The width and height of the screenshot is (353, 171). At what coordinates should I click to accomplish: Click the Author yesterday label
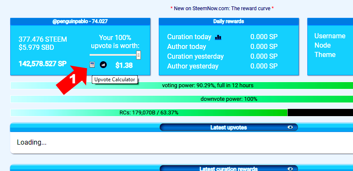[193, 66]
